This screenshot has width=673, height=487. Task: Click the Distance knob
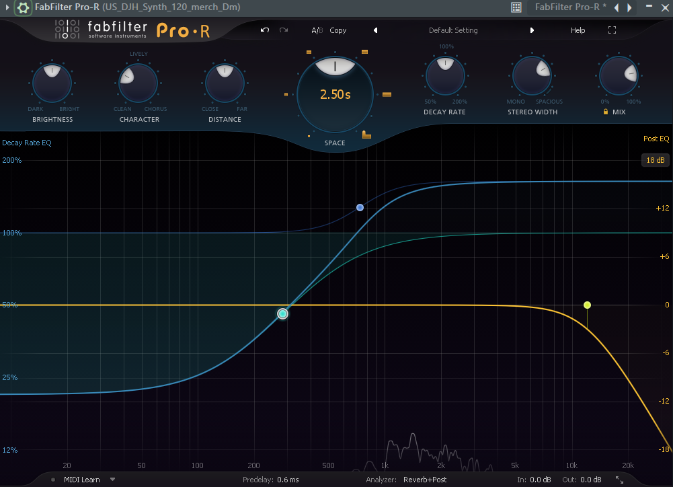coord(225,83)
